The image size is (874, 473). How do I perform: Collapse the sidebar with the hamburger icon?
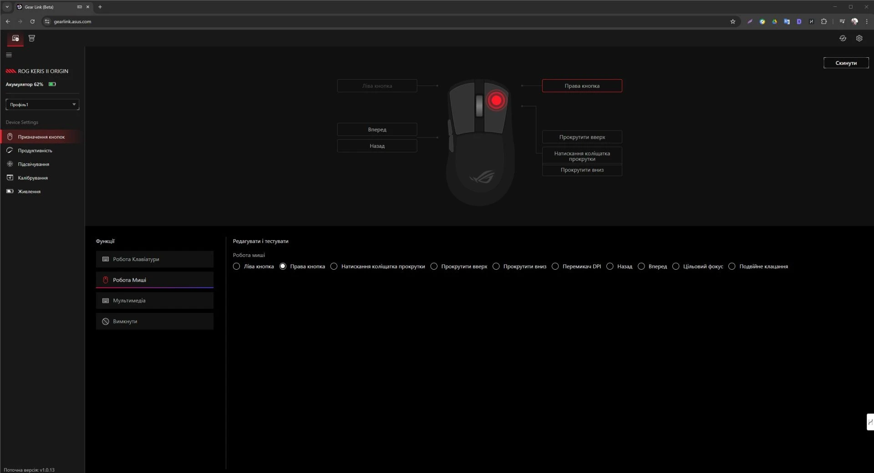coord(9,55)
